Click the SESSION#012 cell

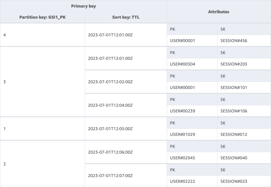[234, 134]
